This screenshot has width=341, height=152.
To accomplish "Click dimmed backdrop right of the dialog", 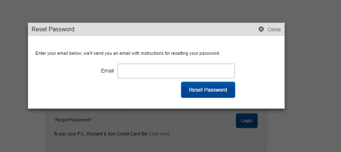I will pyautogui.click(x=313, y=65).
